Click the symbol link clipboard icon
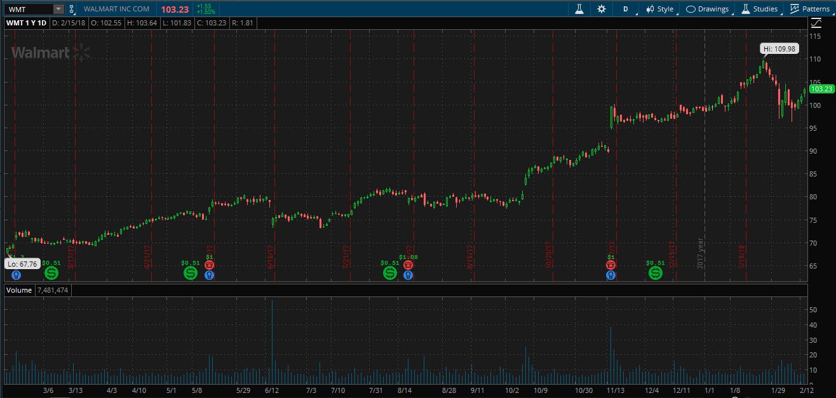Image resolution: width=836 pixels, height=398 pixels. [x=72, y=9]
